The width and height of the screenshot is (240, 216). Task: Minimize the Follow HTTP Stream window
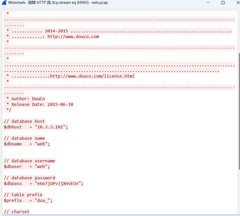click(x=208, y=3)
